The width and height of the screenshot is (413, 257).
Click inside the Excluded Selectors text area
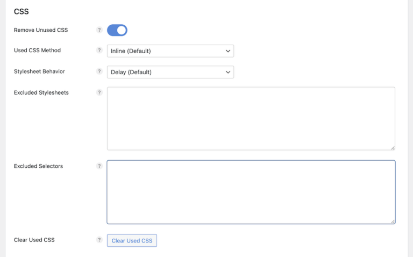[251, 192]
